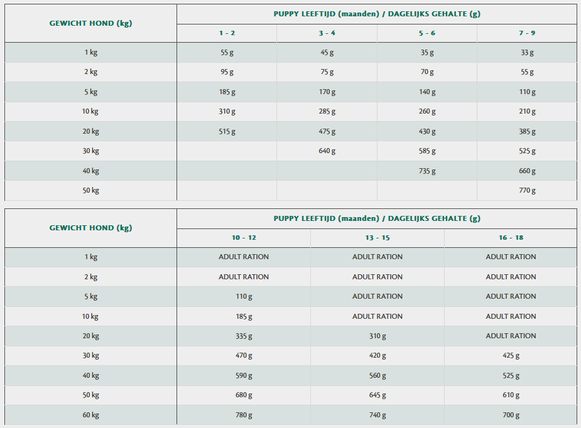The width and height of the screenshot is (581, 428).
Task: Click the "515 g" cell
Action: point(227,132)
